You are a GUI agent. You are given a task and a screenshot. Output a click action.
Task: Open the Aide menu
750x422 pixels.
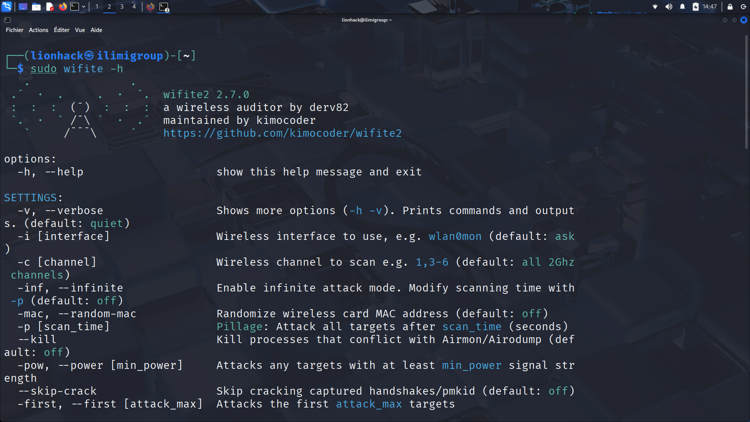point(96,30)
